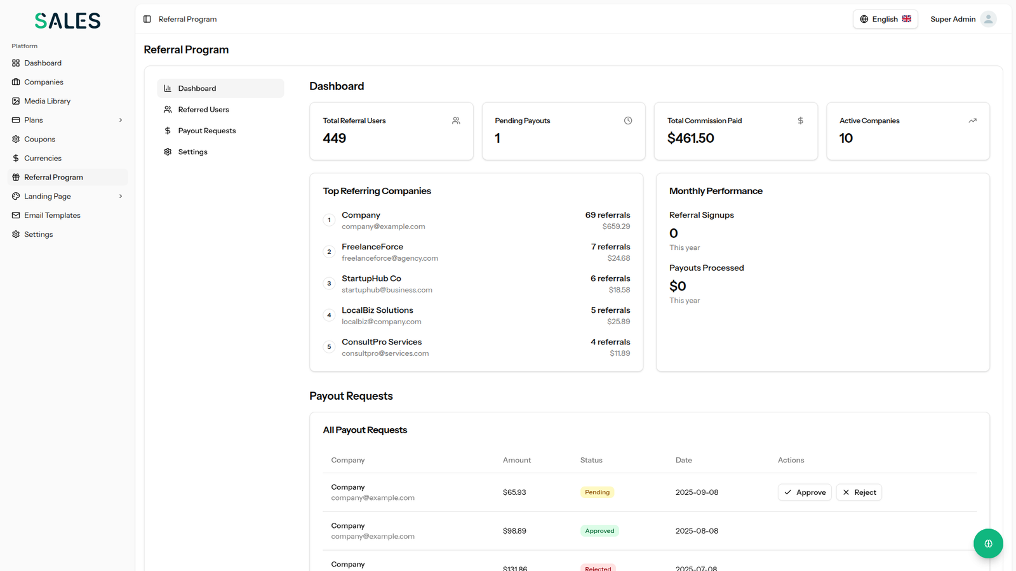Viewport: 1016px width, 571px height.
Task: Expand the Plans submenu chevron
Action: pyautogui.click(x=121, y=120)
